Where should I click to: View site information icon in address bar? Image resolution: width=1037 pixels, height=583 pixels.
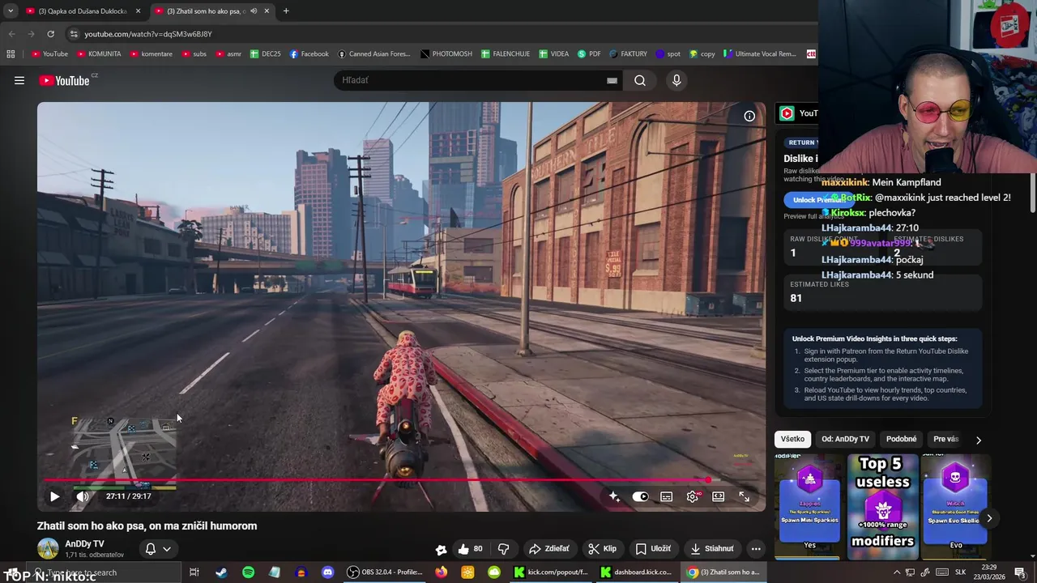pos(74,34)
